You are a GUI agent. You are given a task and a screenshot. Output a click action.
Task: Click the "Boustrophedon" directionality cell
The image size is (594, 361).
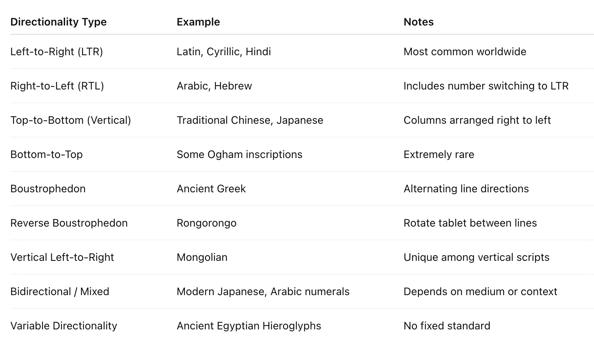pyautogui.click(x=48, y=189)
